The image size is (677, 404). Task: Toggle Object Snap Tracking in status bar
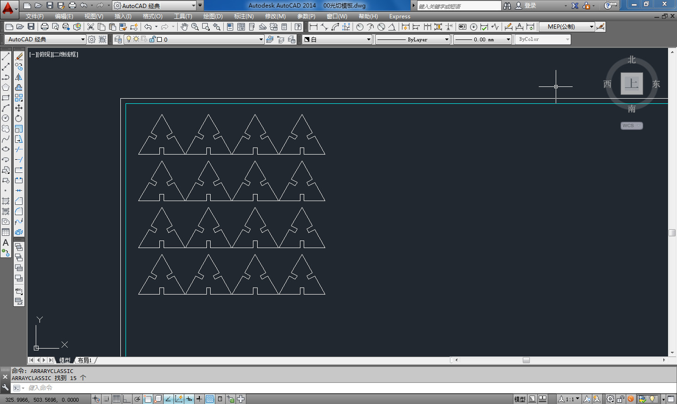click(x=168, y=399)
